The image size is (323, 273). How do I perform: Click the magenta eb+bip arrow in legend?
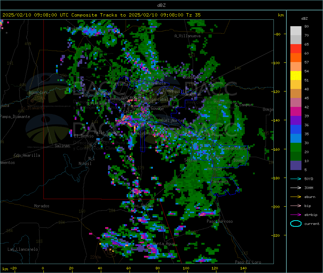296,215
